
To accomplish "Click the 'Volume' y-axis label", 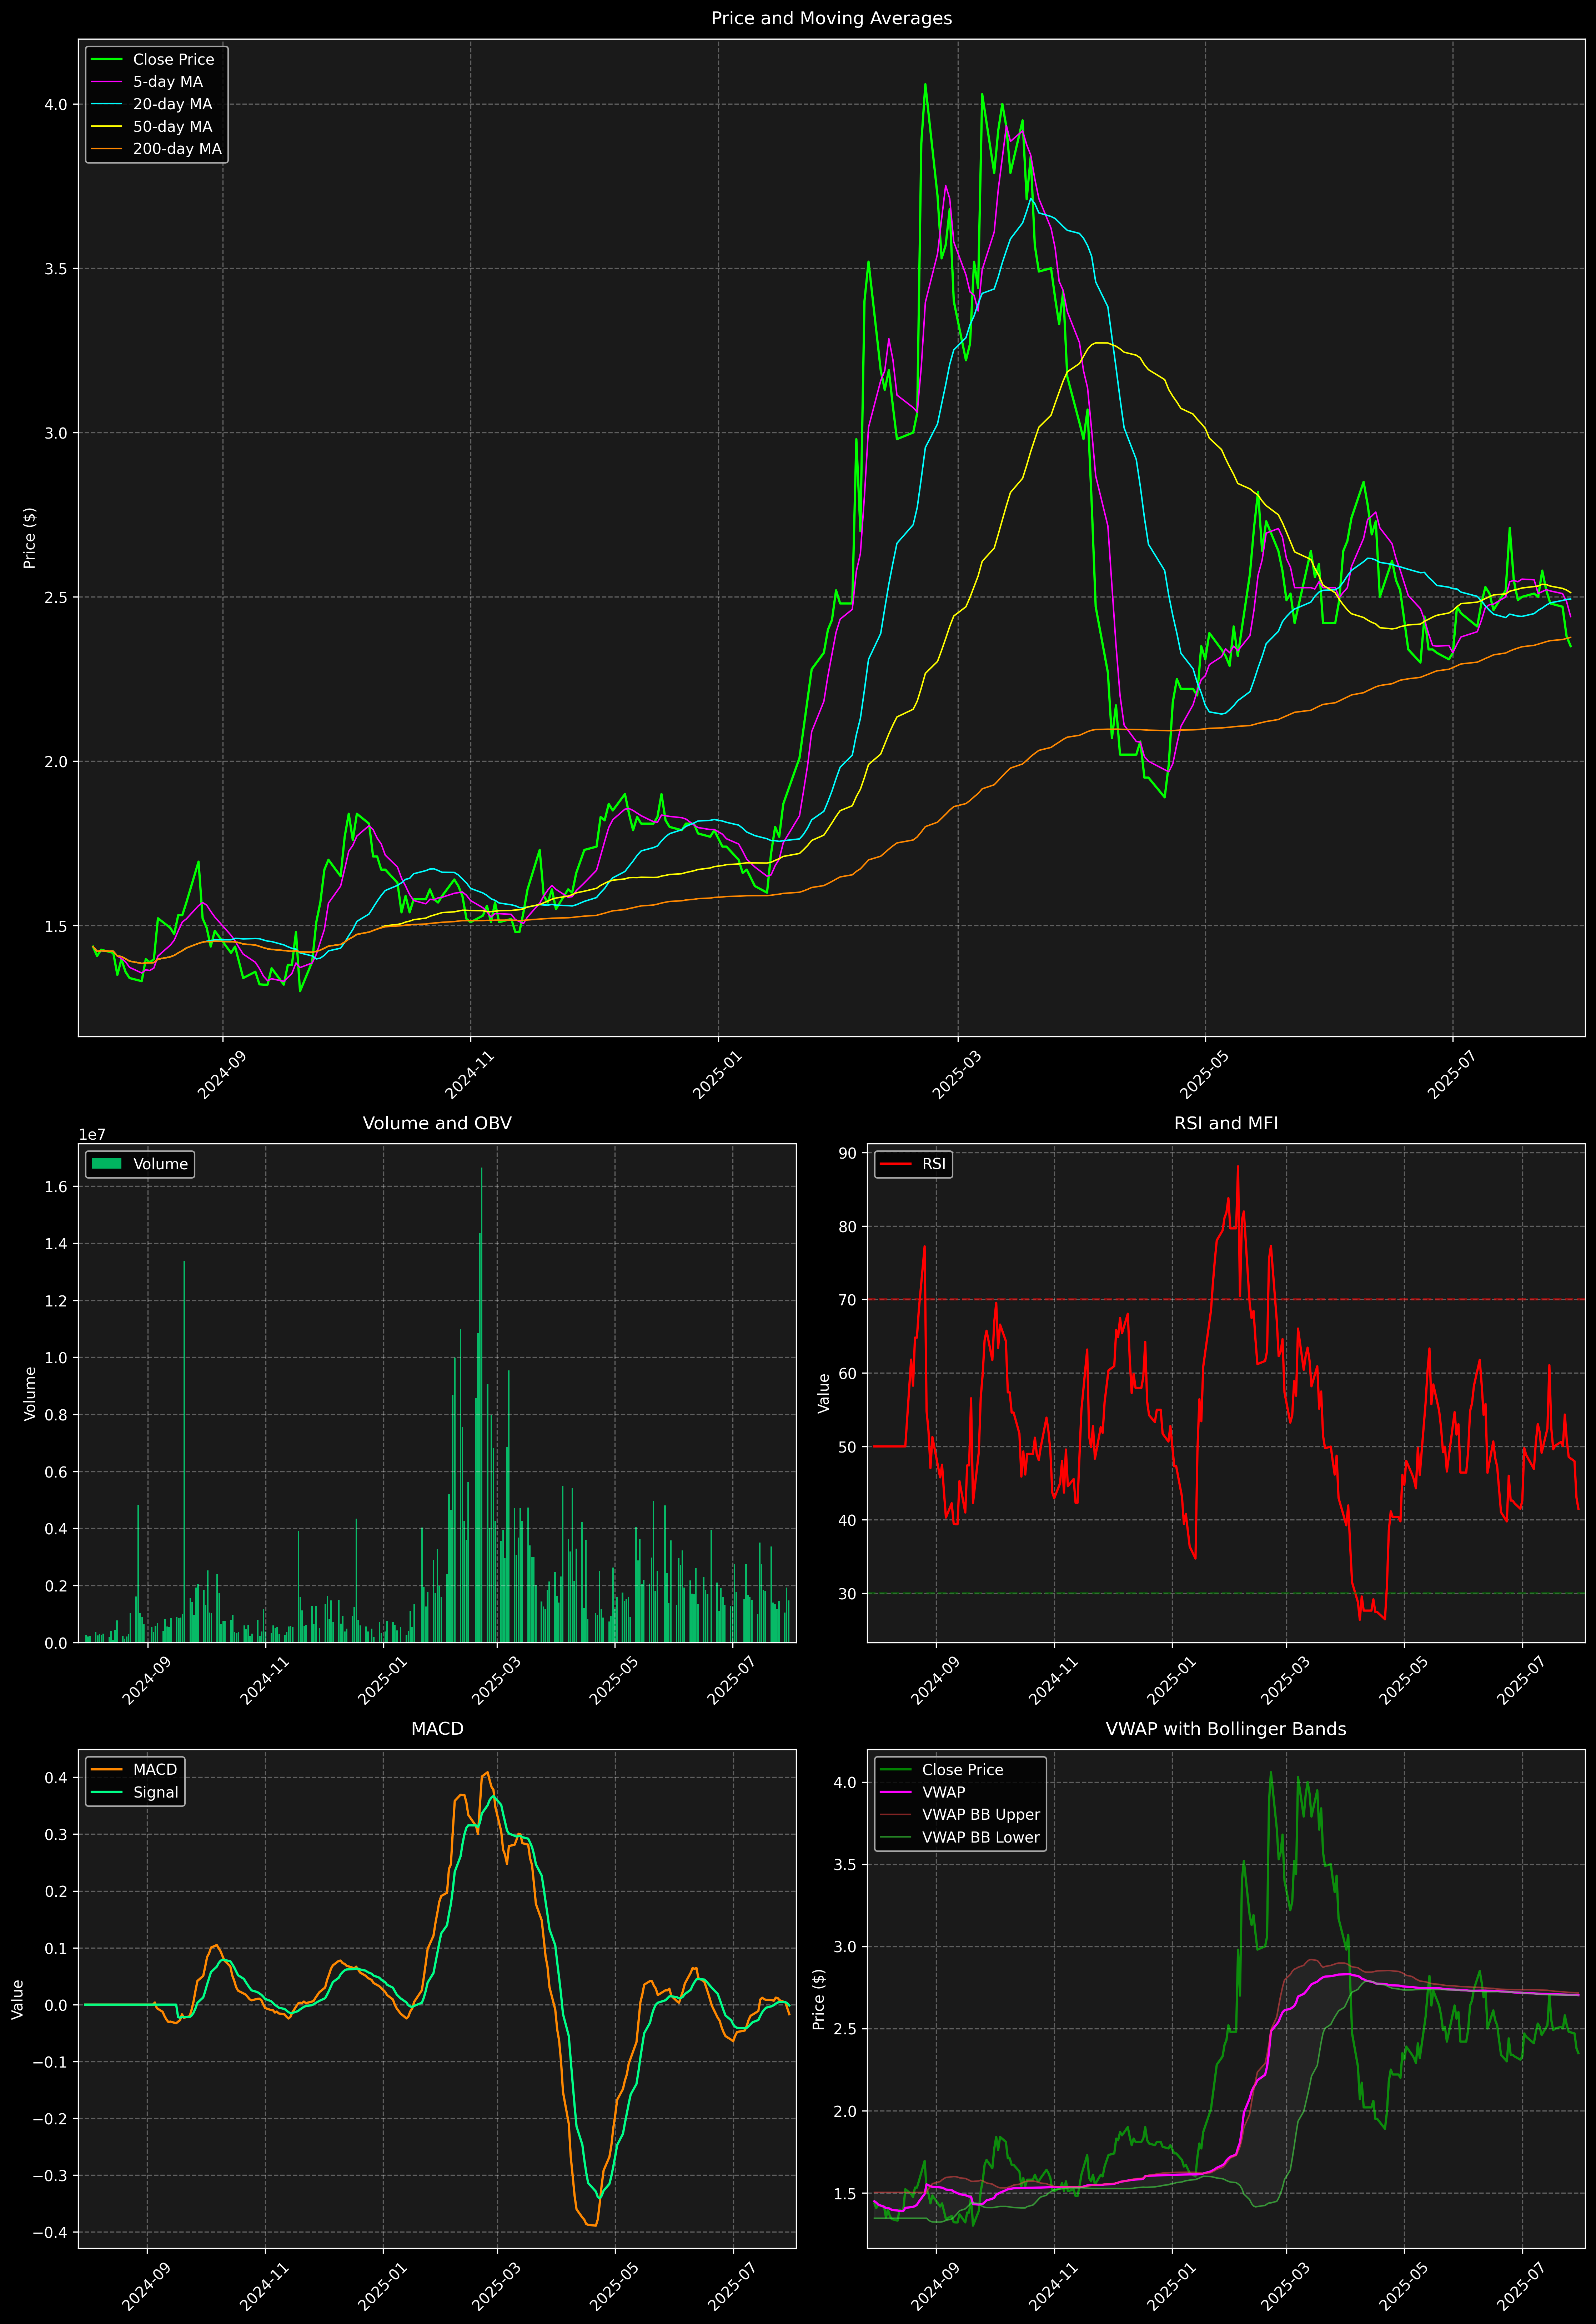I will click(x=30, y=1393).
